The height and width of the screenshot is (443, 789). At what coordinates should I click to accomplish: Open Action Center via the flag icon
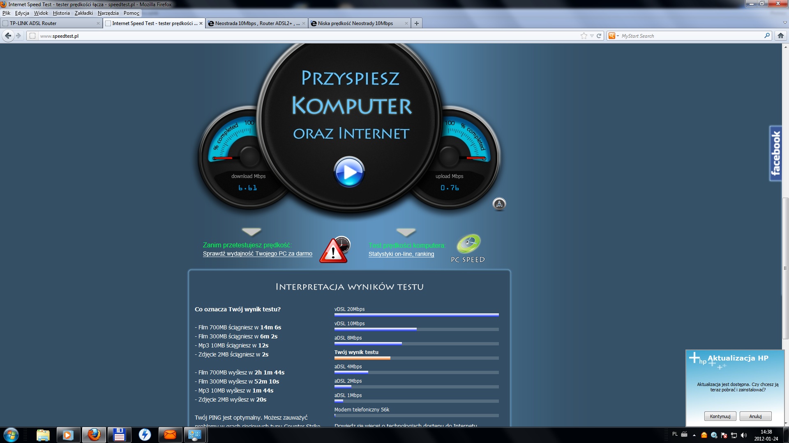pos(724,435)
